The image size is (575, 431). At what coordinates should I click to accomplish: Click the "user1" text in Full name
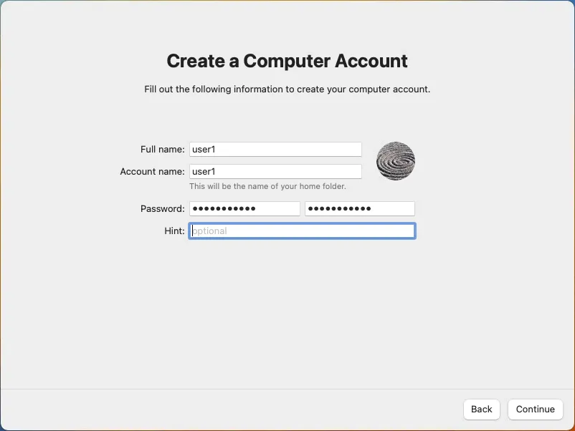(x=204, y=149)
